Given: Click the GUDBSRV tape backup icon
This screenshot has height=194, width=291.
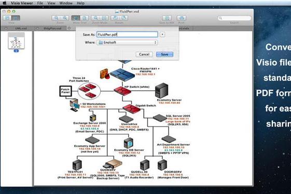Looking at the screenshot, I should tap(113, 164).
